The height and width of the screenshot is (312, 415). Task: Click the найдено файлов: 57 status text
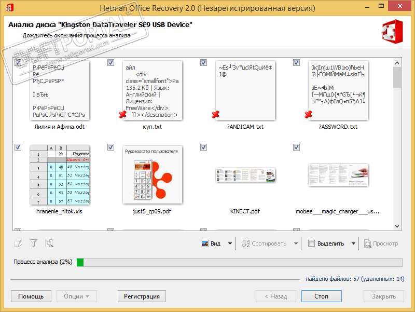pos(355,279)
